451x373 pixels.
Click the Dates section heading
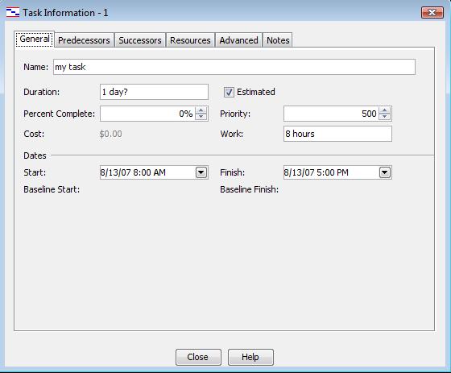35,155
